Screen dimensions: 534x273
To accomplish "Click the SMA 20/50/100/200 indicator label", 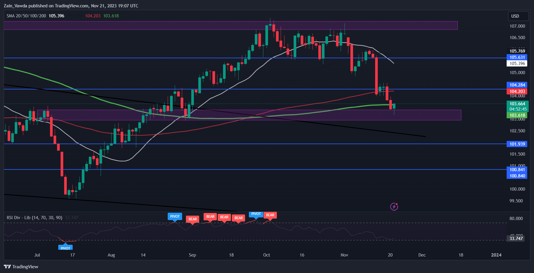I will pyautogui.click(x=26, y=16).
